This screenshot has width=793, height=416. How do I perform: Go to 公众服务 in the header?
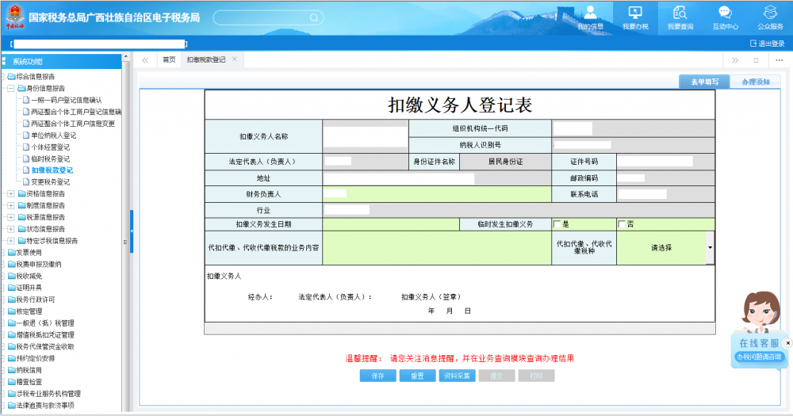coord(770,16)
